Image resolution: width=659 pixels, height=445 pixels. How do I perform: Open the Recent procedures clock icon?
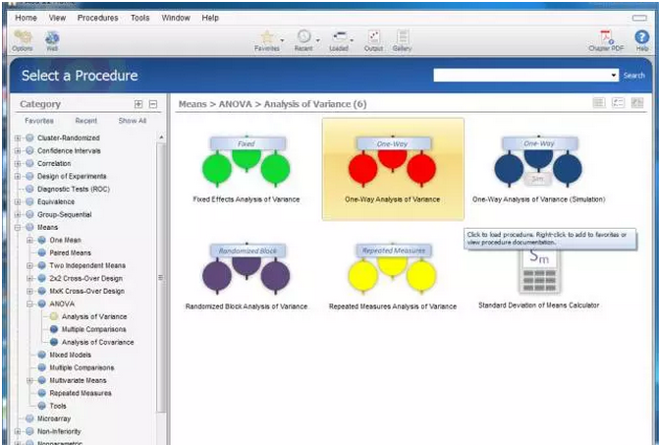[303, 37]
